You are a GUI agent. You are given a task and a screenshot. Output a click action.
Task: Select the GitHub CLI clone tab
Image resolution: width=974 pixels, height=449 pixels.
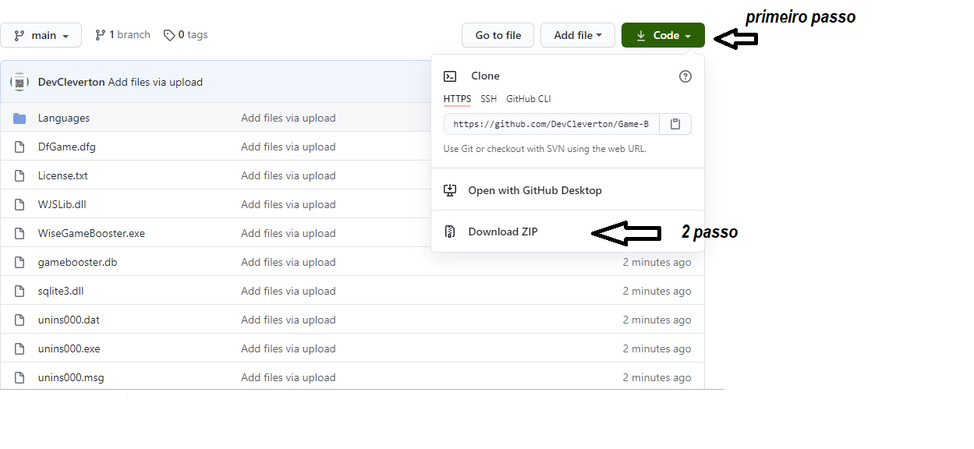tap(529, 99)
